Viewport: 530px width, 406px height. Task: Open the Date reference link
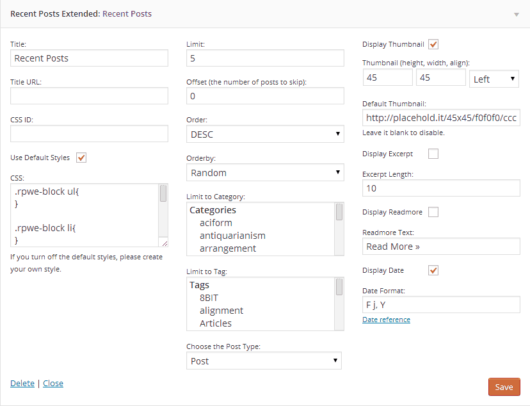(x=386, y=320)
